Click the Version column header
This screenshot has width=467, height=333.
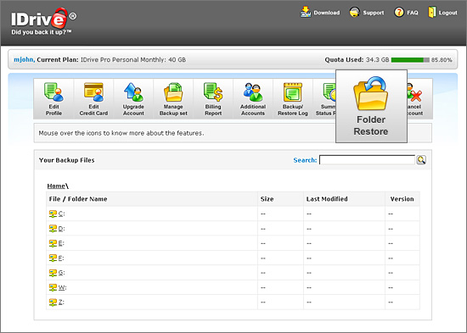pos(402,199)
